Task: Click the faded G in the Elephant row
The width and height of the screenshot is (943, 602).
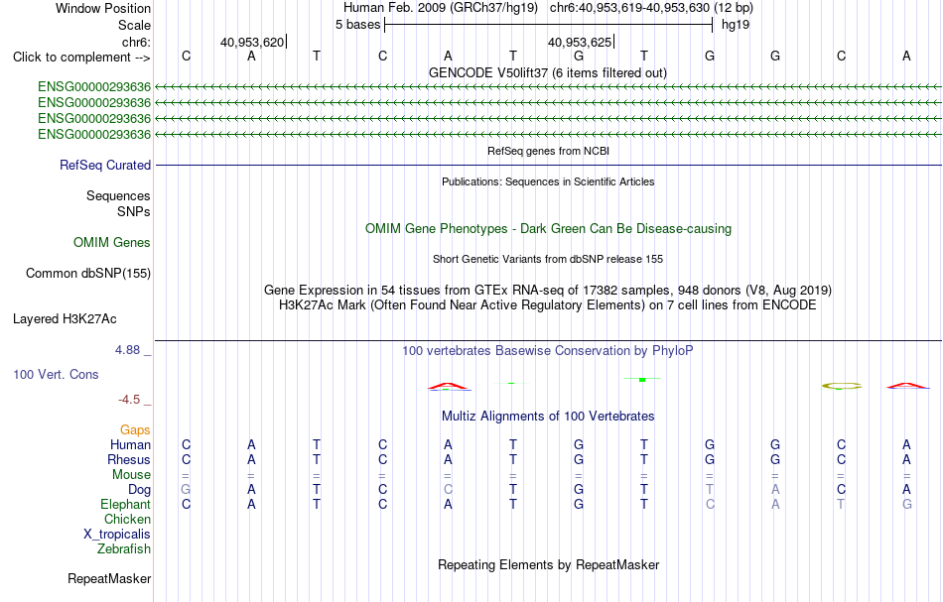Action: [x=907, y=505]
